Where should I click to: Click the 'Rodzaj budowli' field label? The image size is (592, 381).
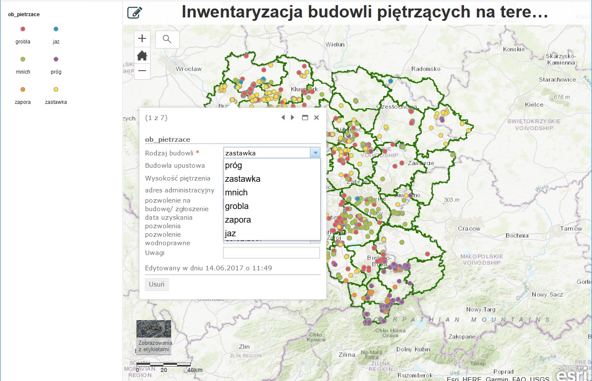(x=169, y=153)
